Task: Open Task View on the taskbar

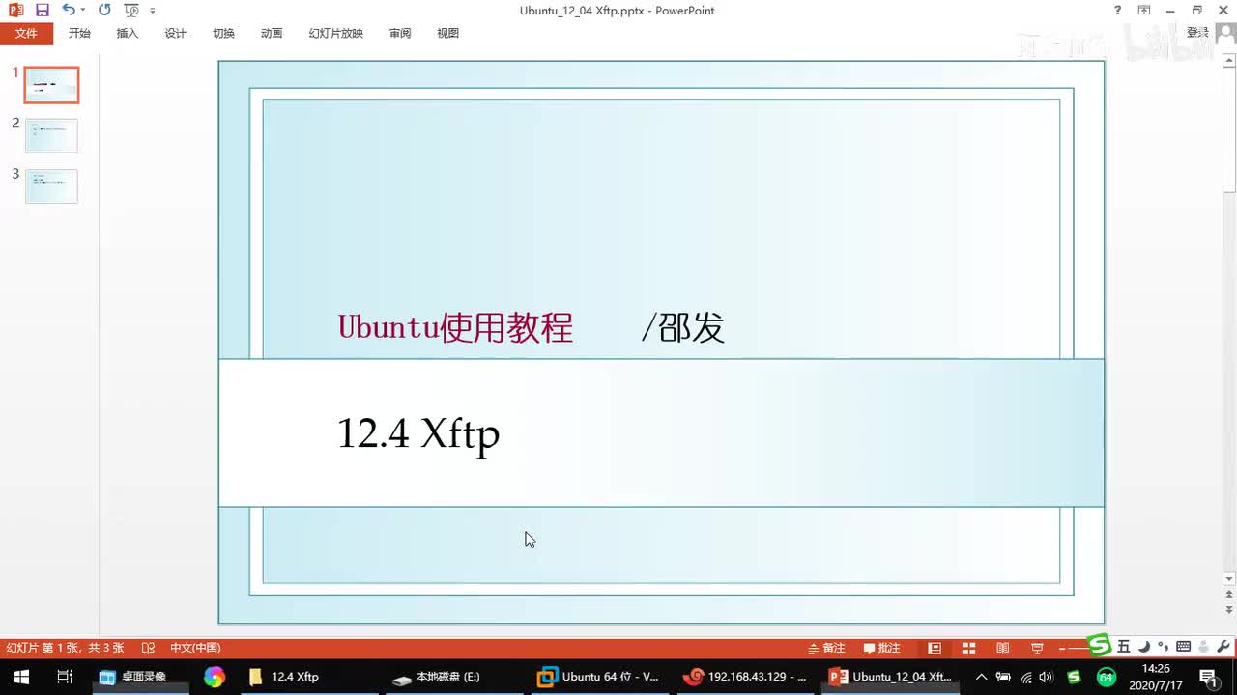Action: point(65,677)
